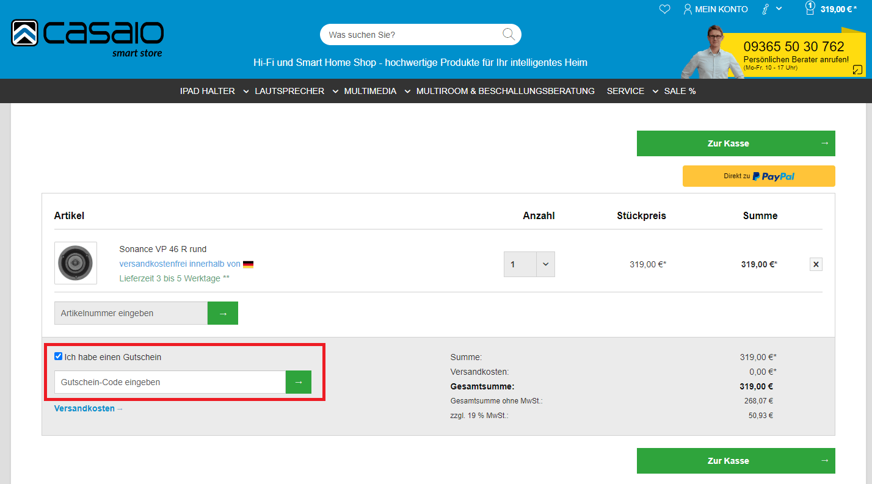Click the search magnifier icon
Image resolution: width=872 pixels, height=484 pixels.
click(509, 34)
